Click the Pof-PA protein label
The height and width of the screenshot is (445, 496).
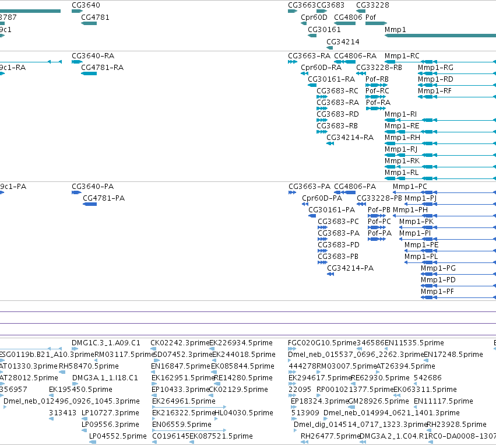(379, 233)
